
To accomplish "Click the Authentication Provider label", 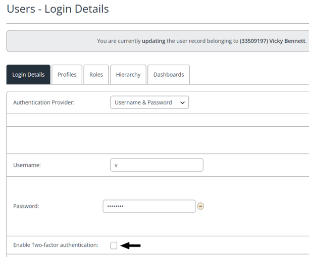I will click(44, 102).
